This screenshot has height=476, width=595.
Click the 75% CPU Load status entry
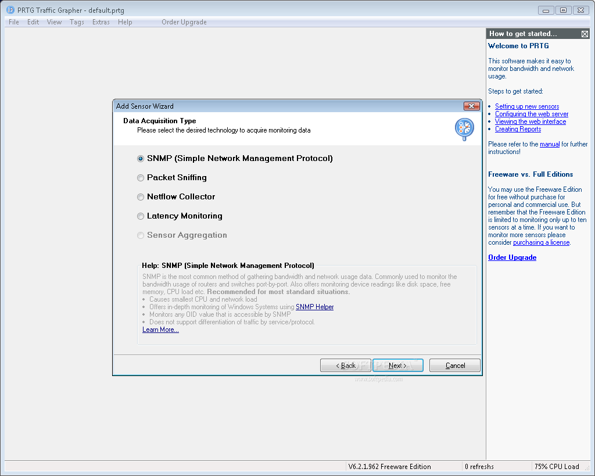[x=557, y=467]
